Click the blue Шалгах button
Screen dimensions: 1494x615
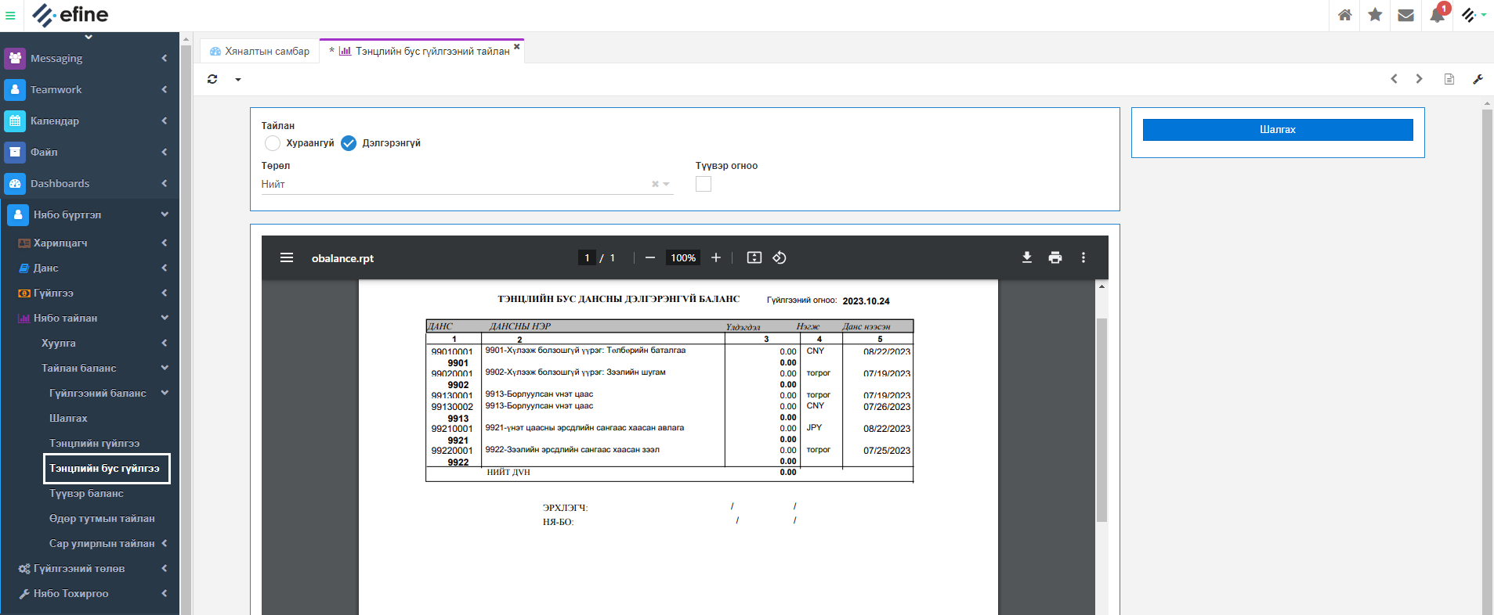pyautogui.click(x=1278, y=130)
